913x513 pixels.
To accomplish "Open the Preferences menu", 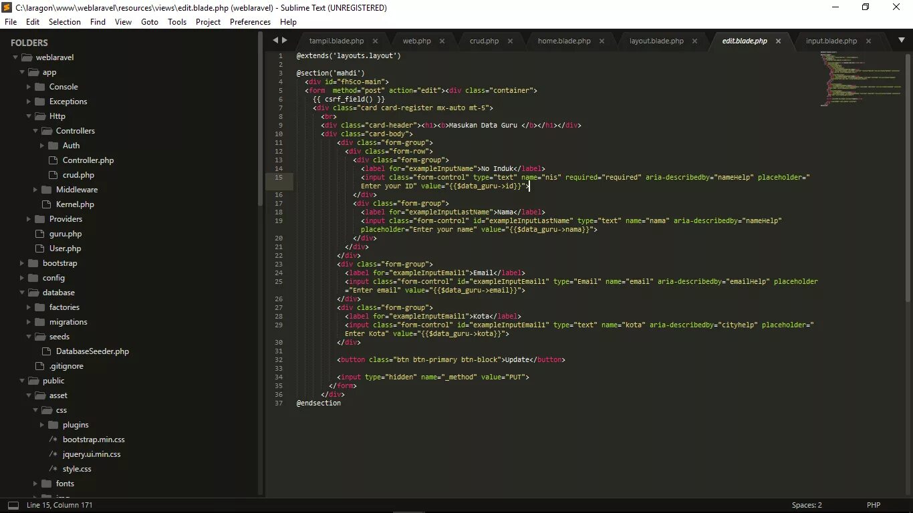I will pos(250,22).
